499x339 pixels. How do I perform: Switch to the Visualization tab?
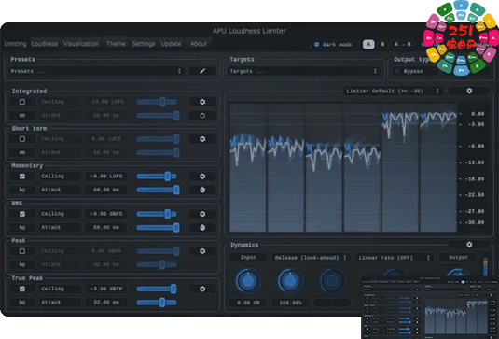81,44
